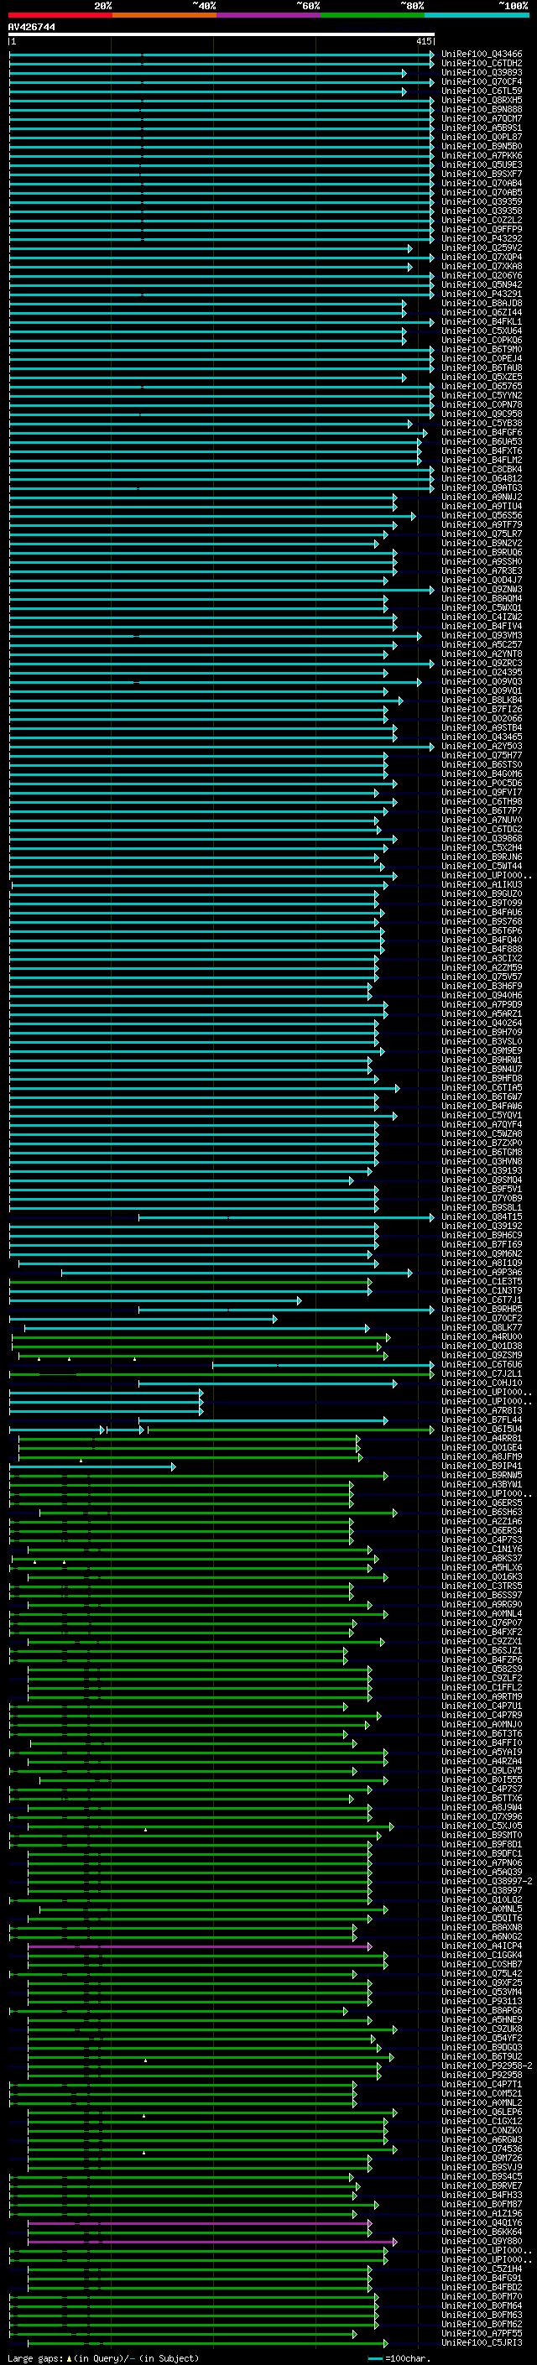Choose the UniRef100_C6T7J1 label

click(x=482, y=1300)
